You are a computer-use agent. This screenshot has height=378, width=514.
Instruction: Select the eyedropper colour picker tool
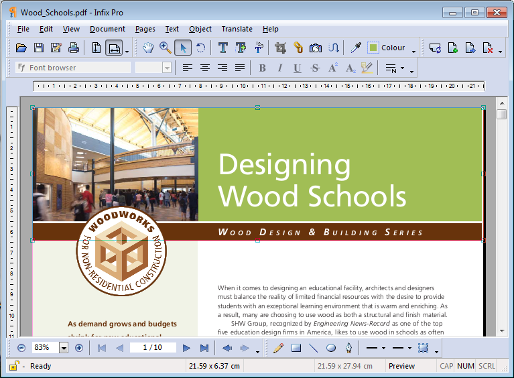pos(356,48)
